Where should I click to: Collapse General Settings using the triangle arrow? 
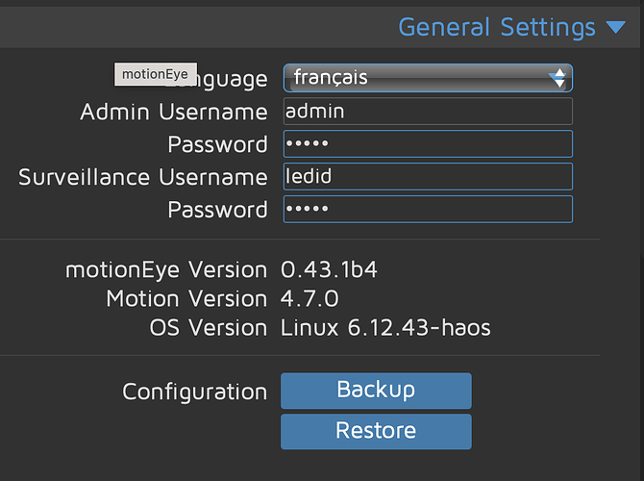(616, 28)
